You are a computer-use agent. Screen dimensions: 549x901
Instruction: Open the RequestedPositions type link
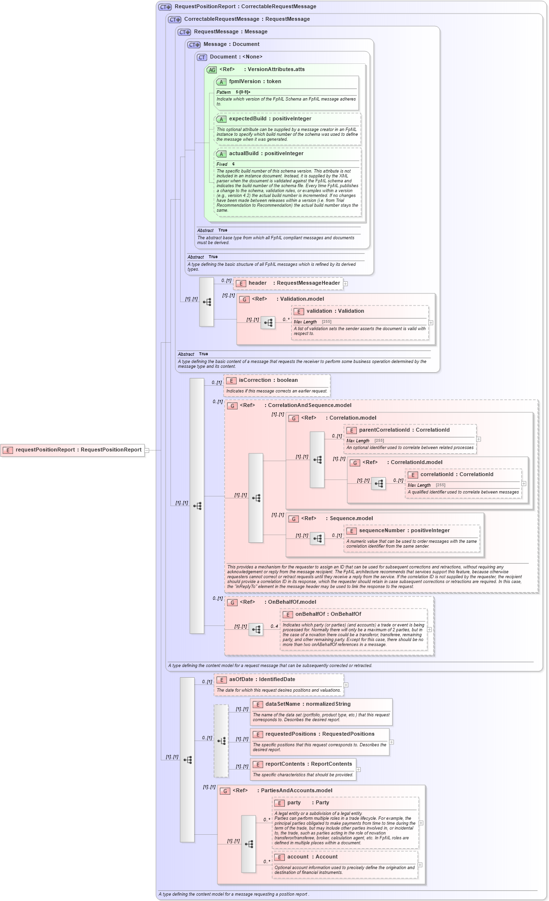coord(349,734)
